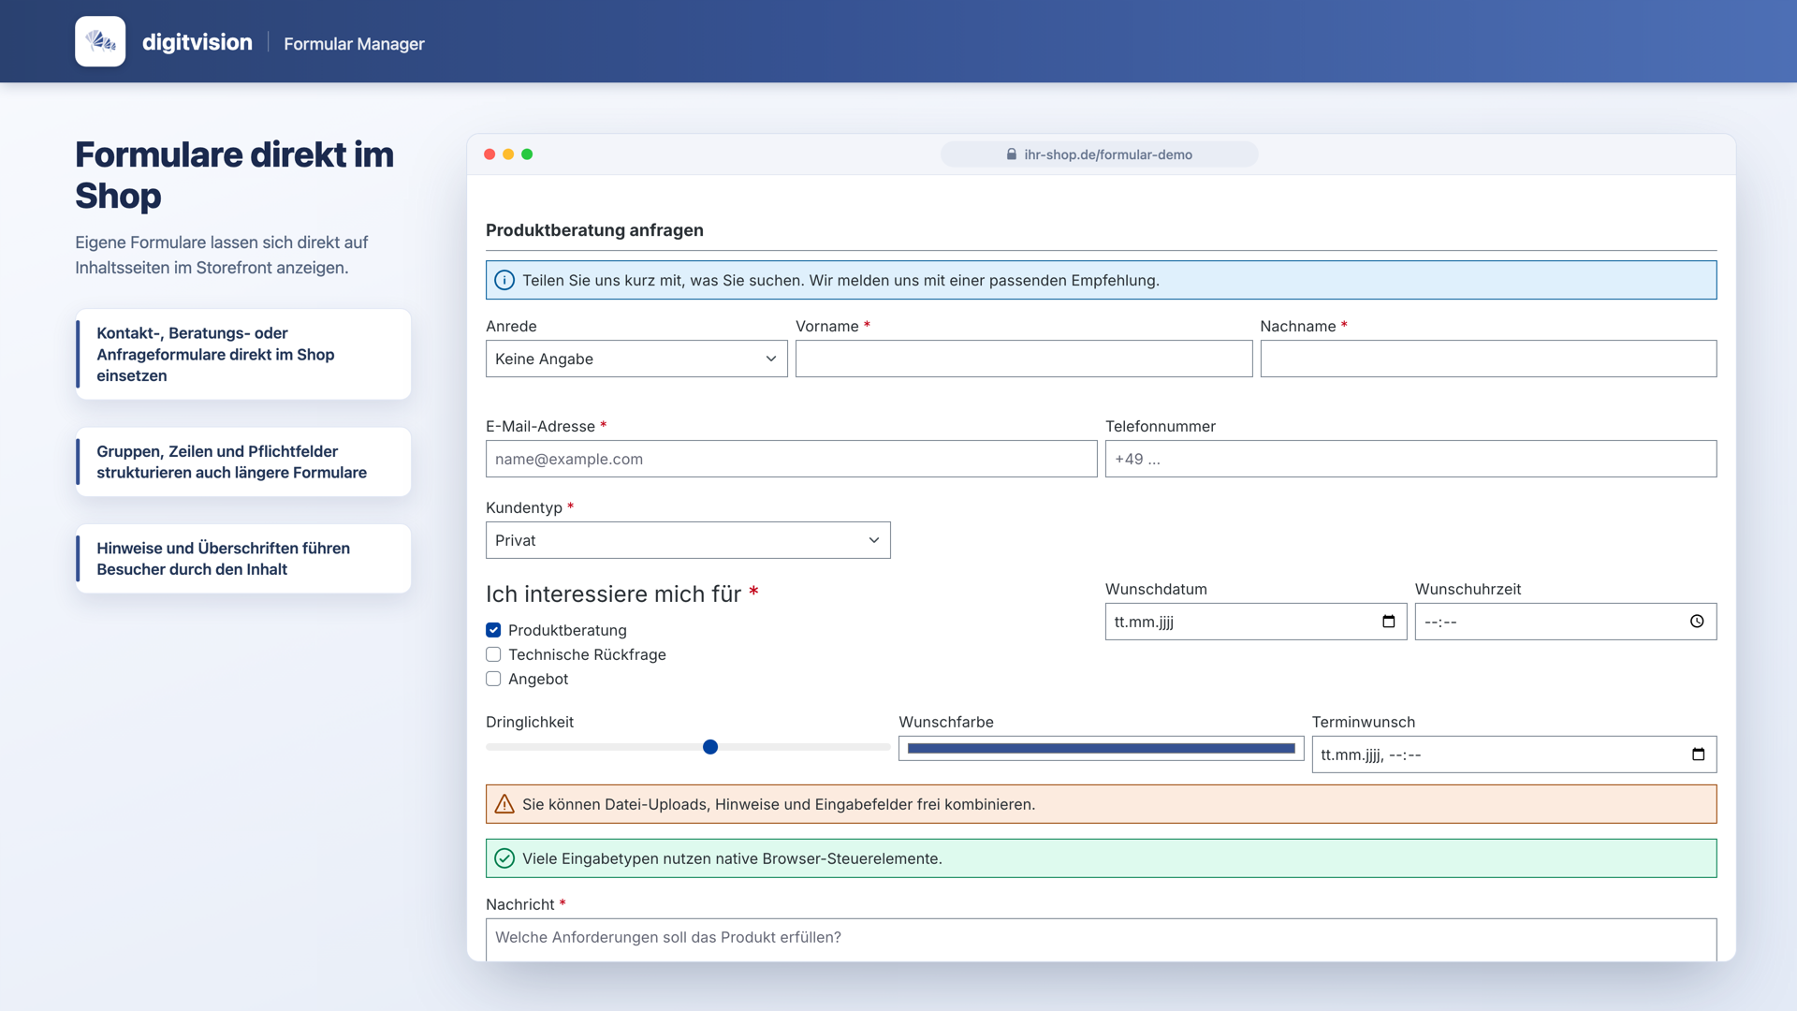The width and height of the screenshot is (1797, 1011).
Task: Check the Angebot checkbox
Action: [493, 679]
